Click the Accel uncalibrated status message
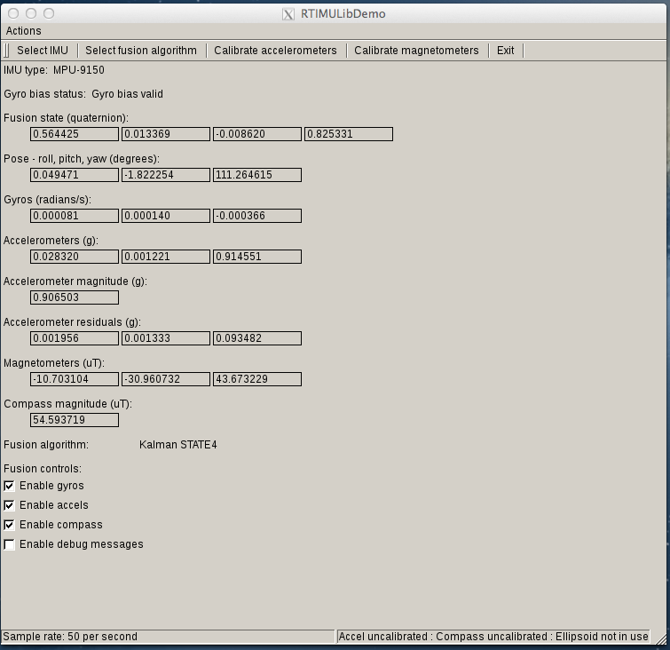The height and width of the screenshot is (650, 670). point(493,637)
